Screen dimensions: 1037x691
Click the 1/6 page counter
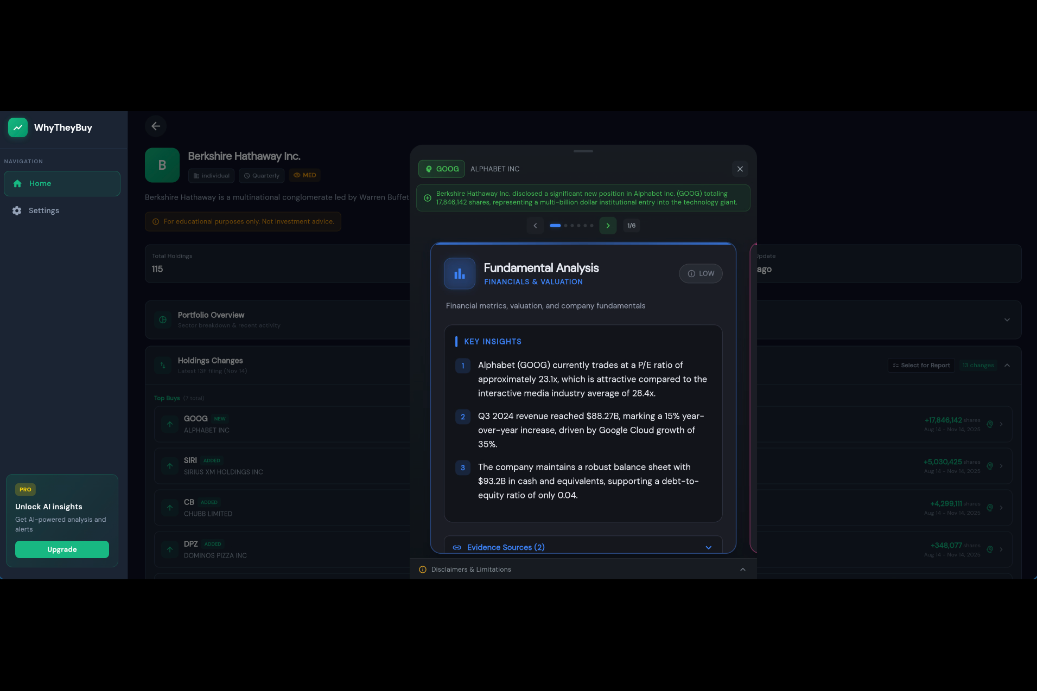[631, 226]
